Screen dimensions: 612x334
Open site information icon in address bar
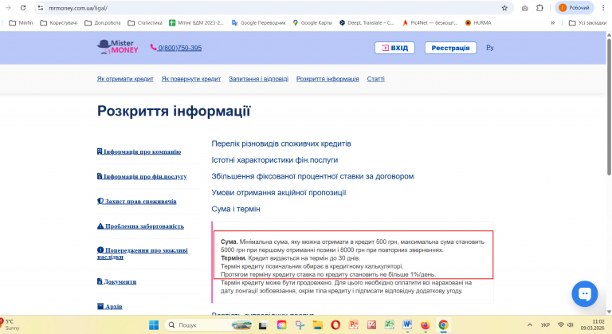coord(41,8)
